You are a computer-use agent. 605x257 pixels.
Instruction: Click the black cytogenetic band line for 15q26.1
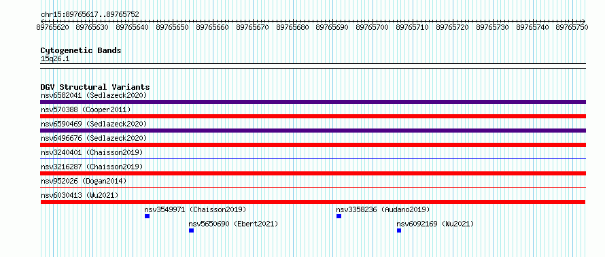[313, 65]
